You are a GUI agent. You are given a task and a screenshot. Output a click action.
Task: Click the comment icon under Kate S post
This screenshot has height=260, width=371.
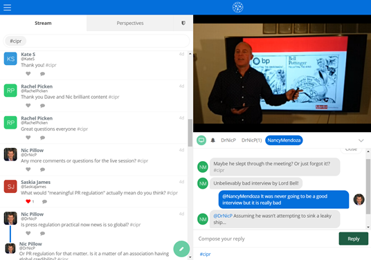[x=43, y=74]
